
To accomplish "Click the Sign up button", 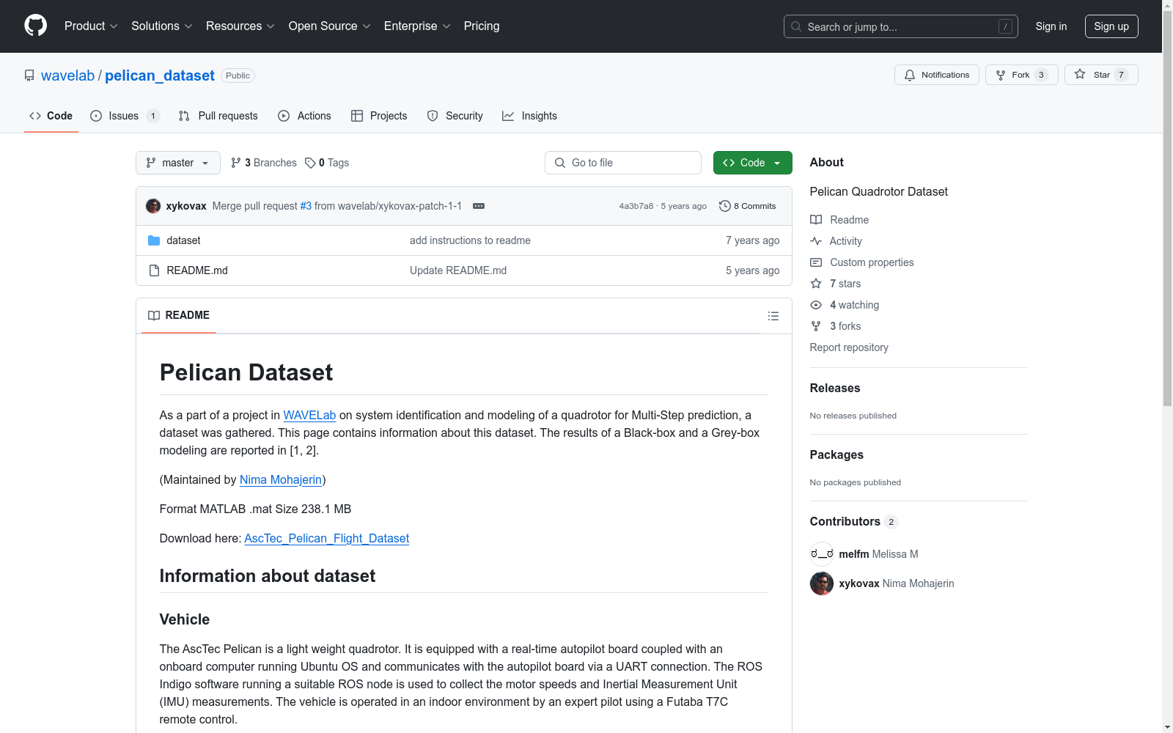I will coord(1111,26).
